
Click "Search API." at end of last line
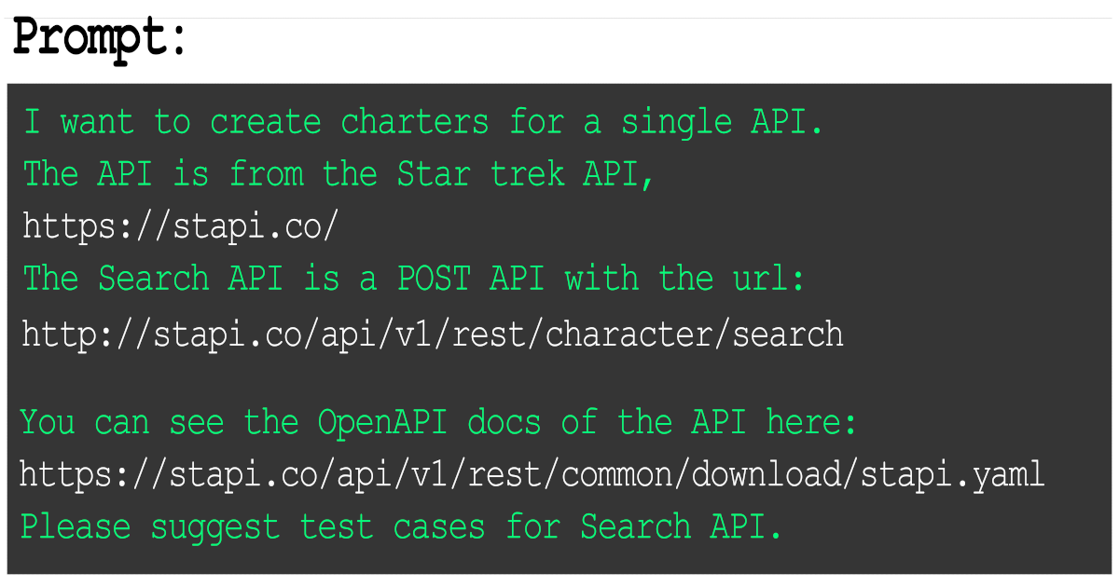[x=682, y=527]
